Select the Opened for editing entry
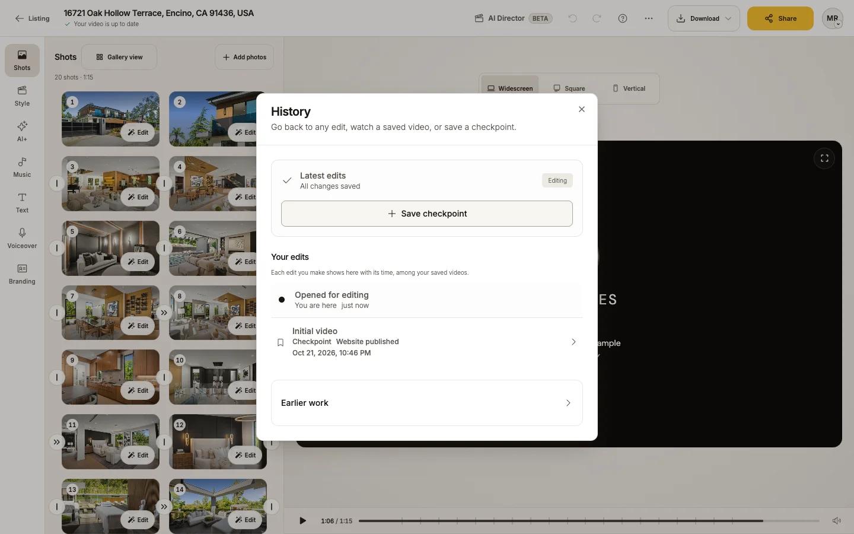Viewport: 854px width, 534px height. (x=427, y=300)
